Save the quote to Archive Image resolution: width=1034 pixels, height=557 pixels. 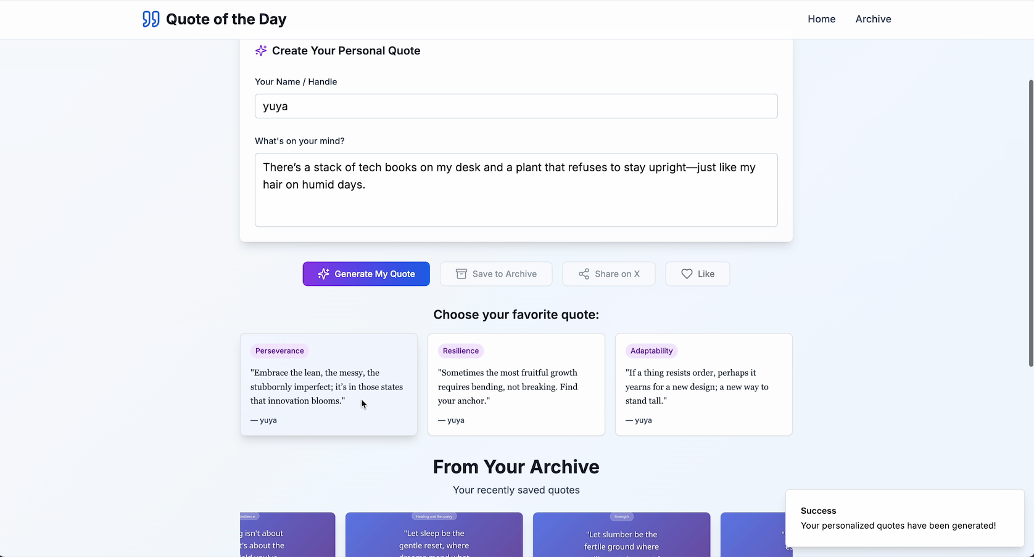[x=496, y=274]
